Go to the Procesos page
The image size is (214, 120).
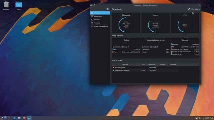100,23
